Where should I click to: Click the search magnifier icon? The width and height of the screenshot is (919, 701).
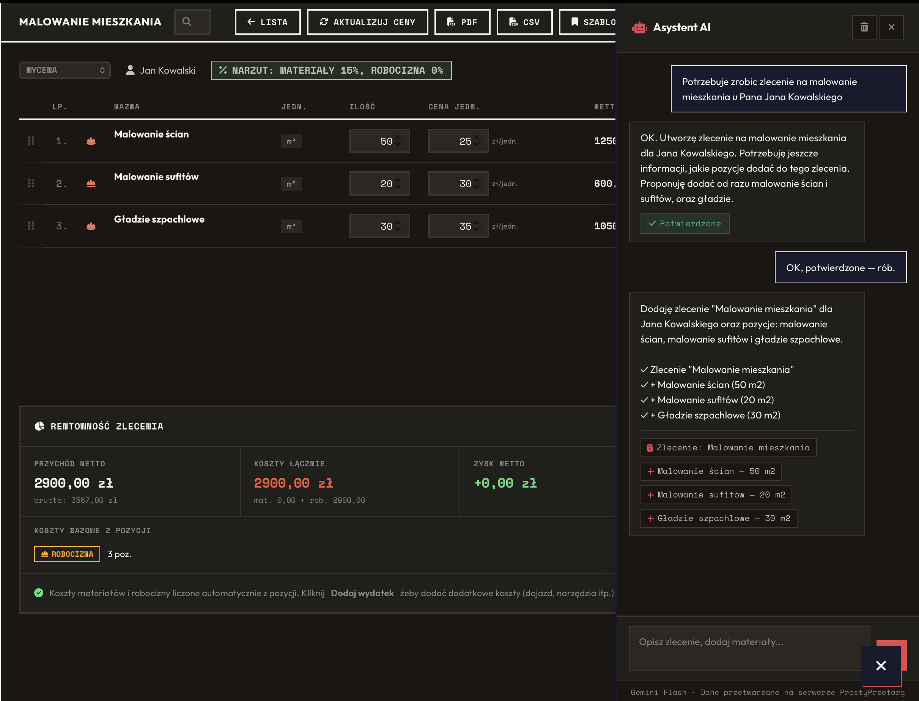pyautogui.click(x=187, y=22)
